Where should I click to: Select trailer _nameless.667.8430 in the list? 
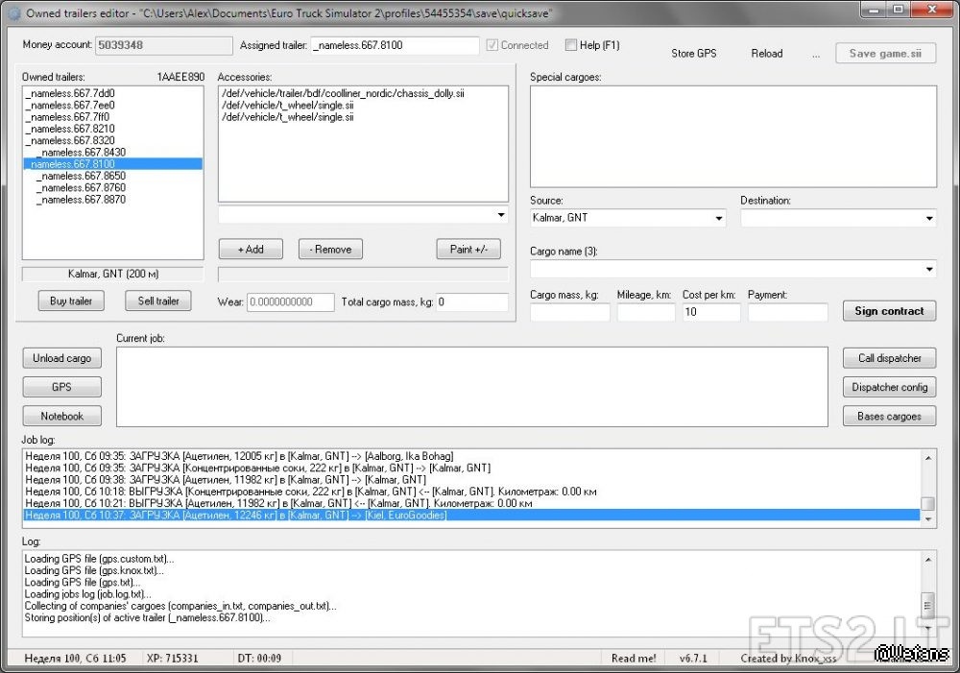point(81,152)
